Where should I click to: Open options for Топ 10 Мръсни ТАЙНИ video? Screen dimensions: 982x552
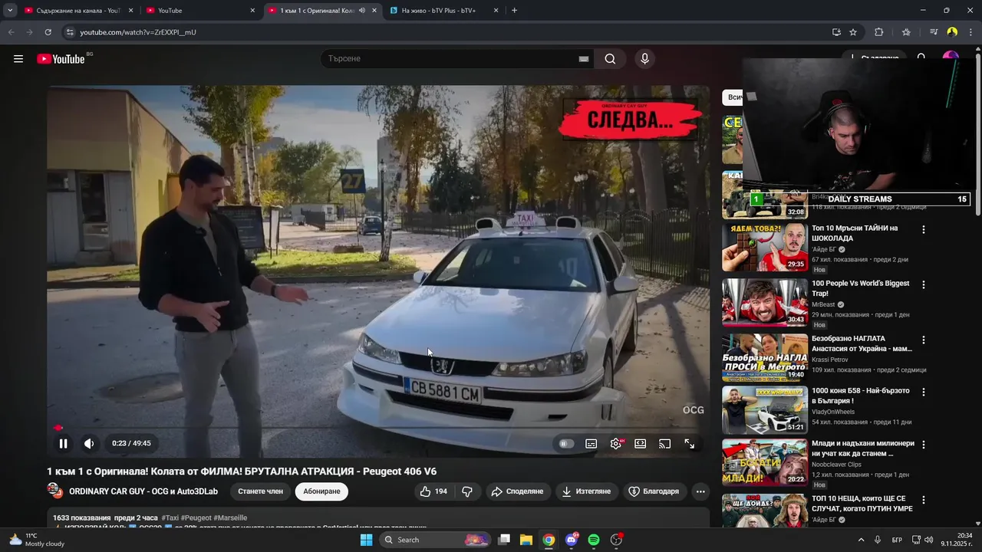[x=924, y=230]
